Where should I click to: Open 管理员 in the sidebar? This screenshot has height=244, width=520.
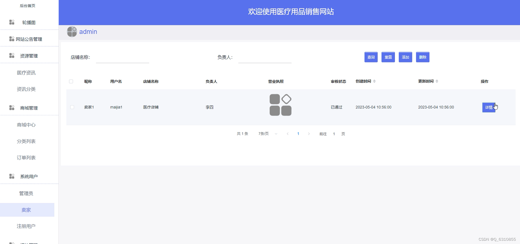(26, 193)
